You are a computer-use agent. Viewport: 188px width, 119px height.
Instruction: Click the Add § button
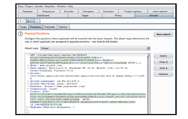click(x=163, y=56)
